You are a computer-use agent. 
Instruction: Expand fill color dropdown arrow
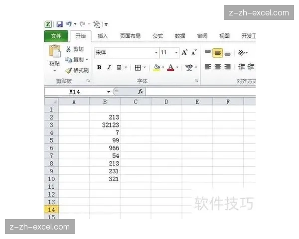[x=163, y=67]
